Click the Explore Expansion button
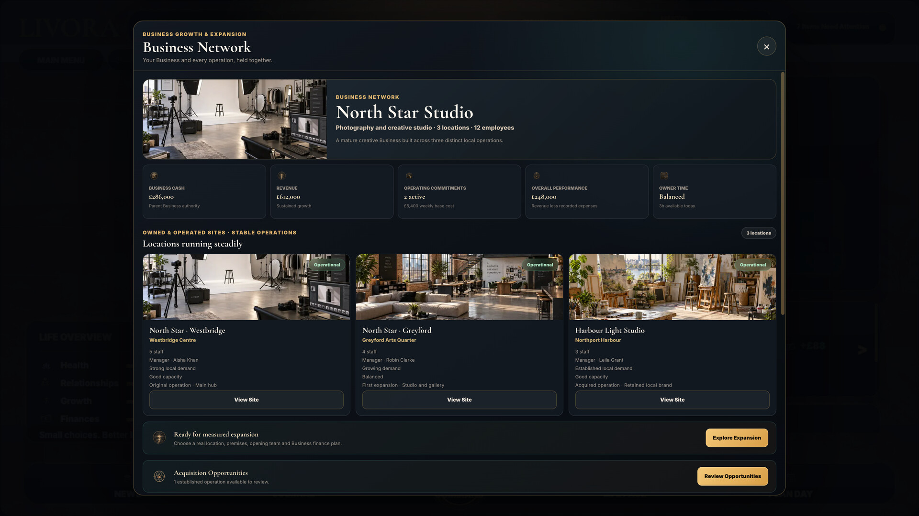 737,438
